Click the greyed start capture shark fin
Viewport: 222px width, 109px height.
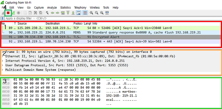pyautogui.click(x=3, y=13)
